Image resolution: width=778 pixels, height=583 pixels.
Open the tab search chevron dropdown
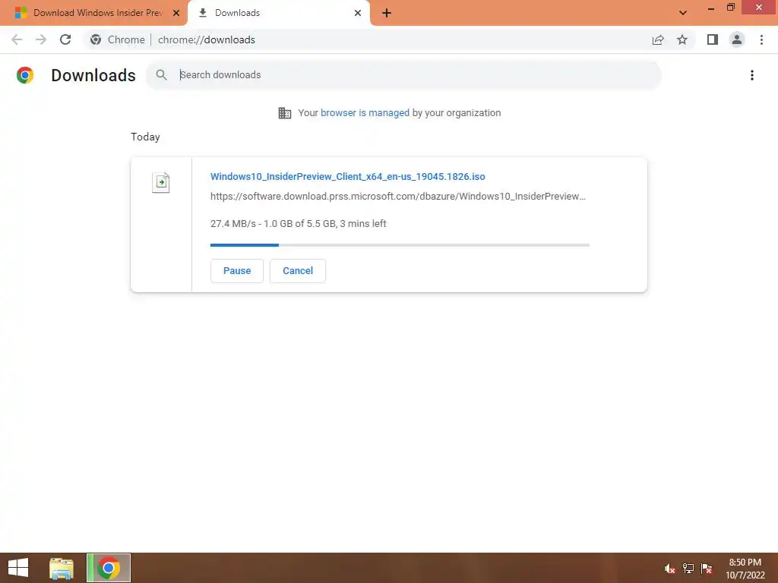683,13
